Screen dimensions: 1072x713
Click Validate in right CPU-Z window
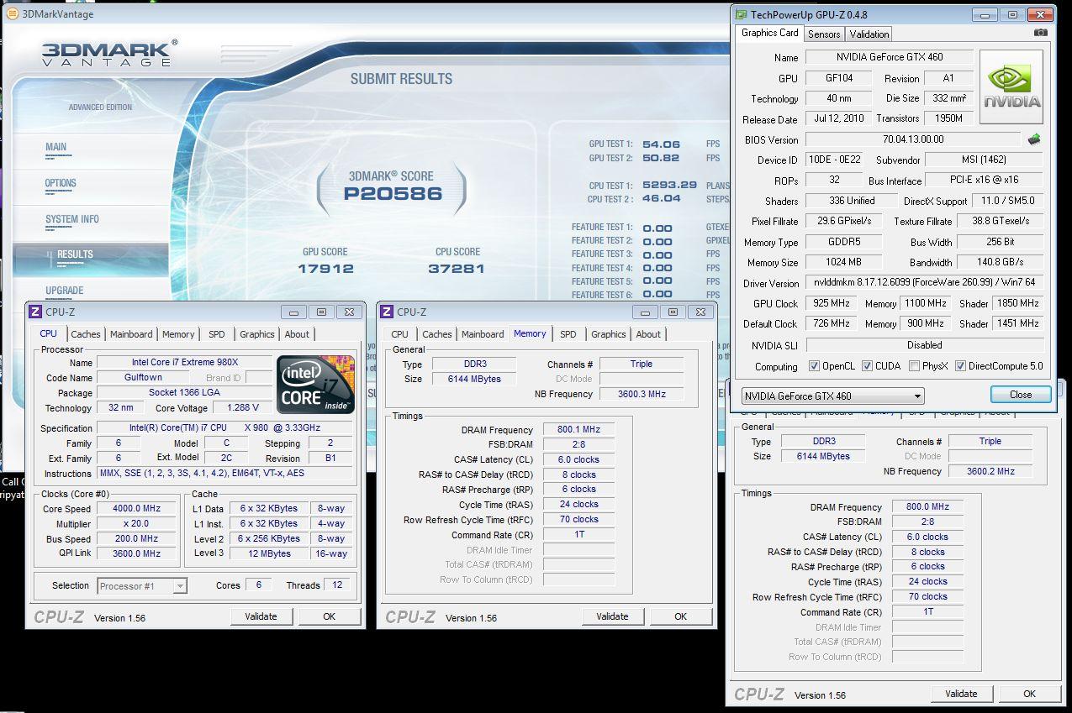961,694
